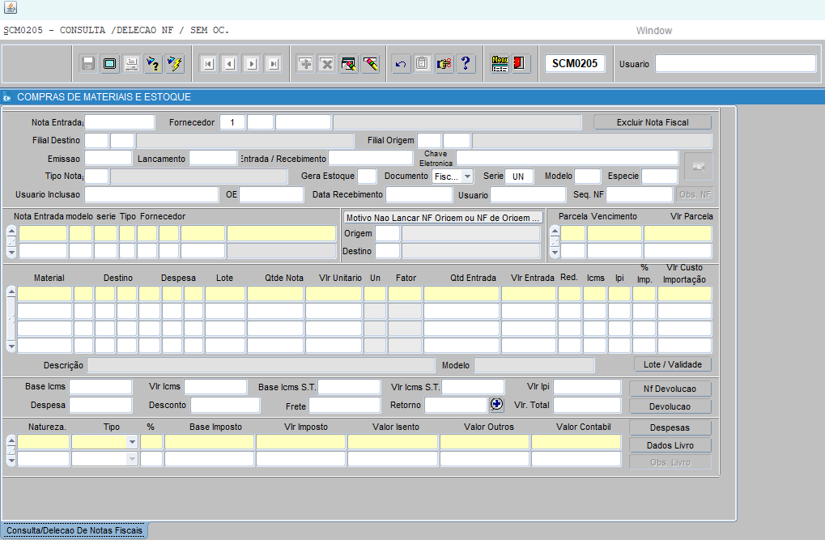
Task: Click the Nota Entrada input field
Action: [119, 122]
